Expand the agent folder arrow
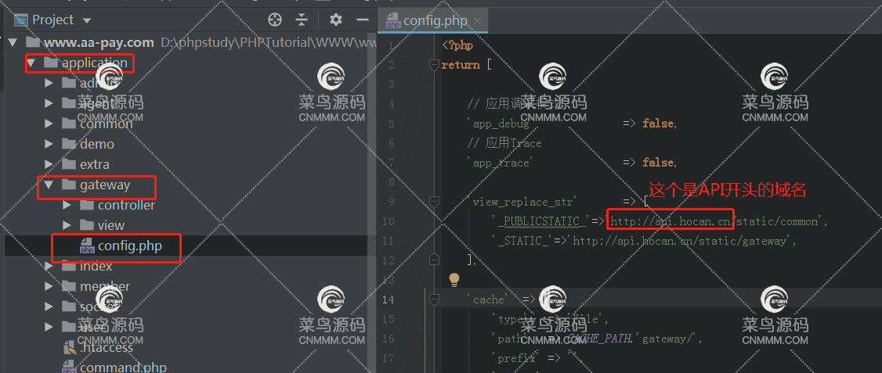This screenshot has height=373, width=882. (49, 103)
